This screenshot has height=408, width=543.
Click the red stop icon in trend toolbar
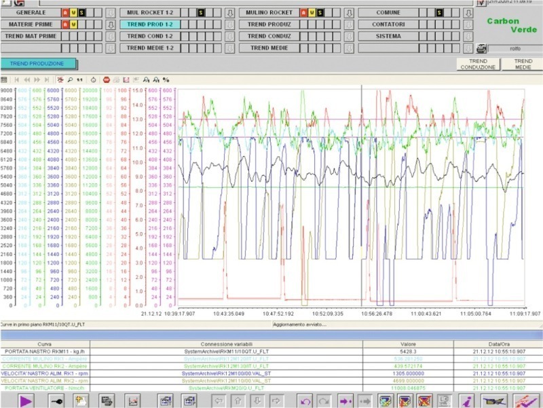coord(107,79)
